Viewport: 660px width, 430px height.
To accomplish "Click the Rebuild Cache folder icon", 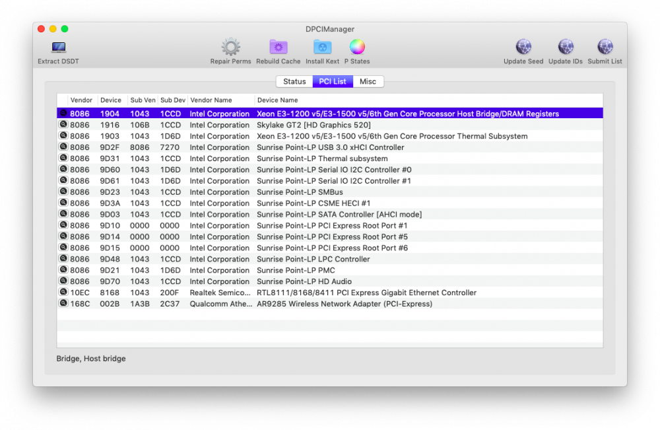I will click(x=279, y=47).
